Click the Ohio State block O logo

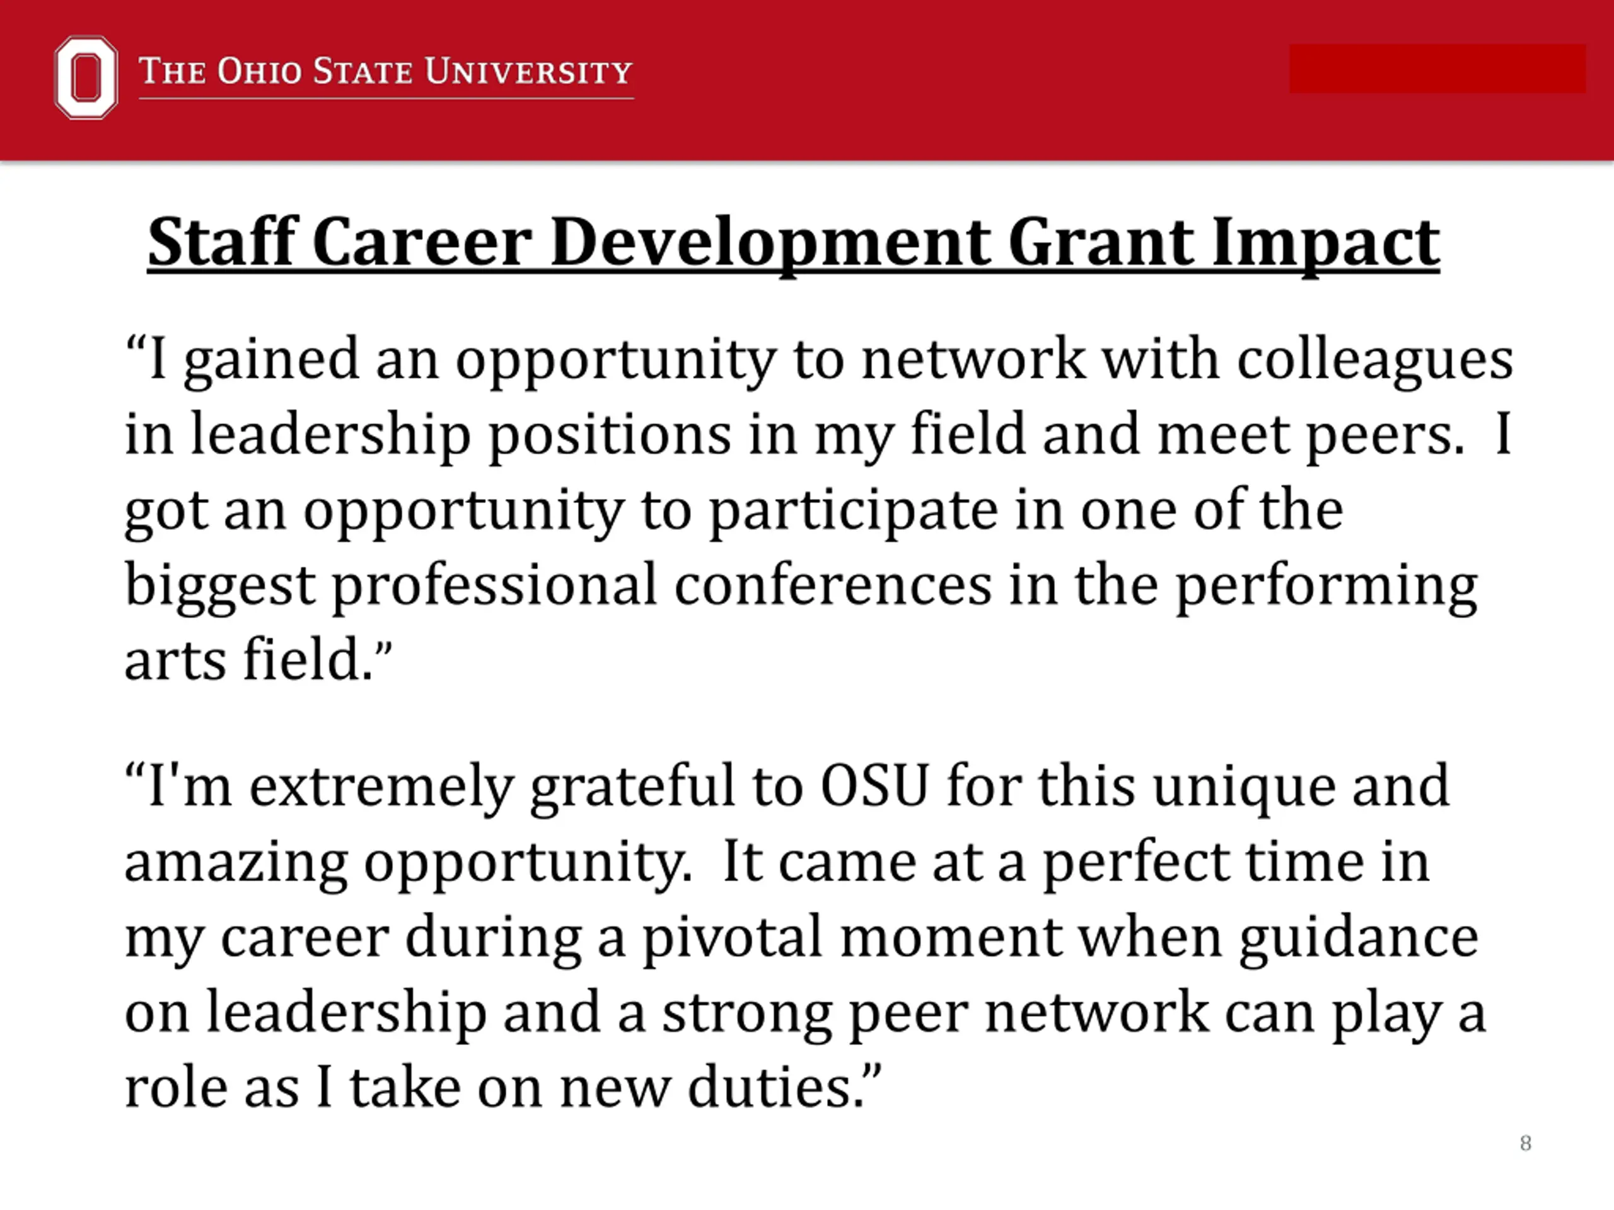[x=86, y=78]
